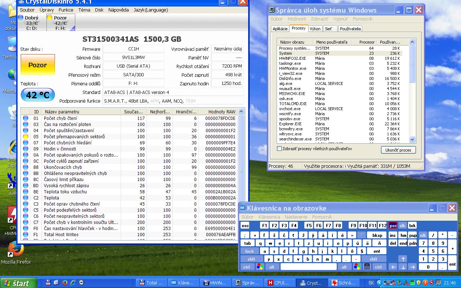Click the Ukončiť proces button

(398, 150)
